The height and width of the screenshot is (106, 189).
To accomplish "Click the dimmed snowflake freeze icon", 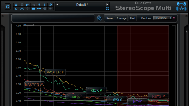I will coord(51,8).
